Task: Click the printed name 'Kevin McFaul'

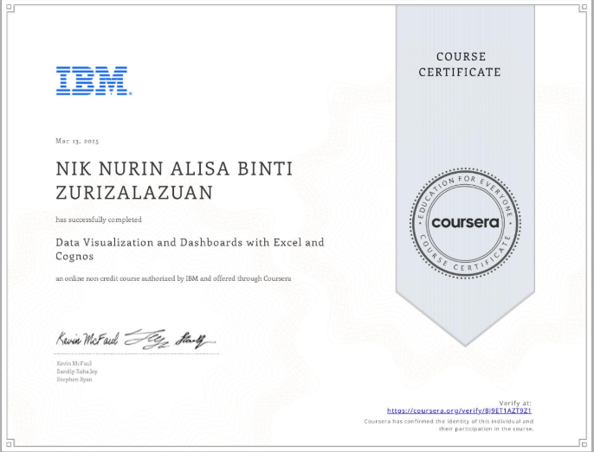Action: pos(74,364)
